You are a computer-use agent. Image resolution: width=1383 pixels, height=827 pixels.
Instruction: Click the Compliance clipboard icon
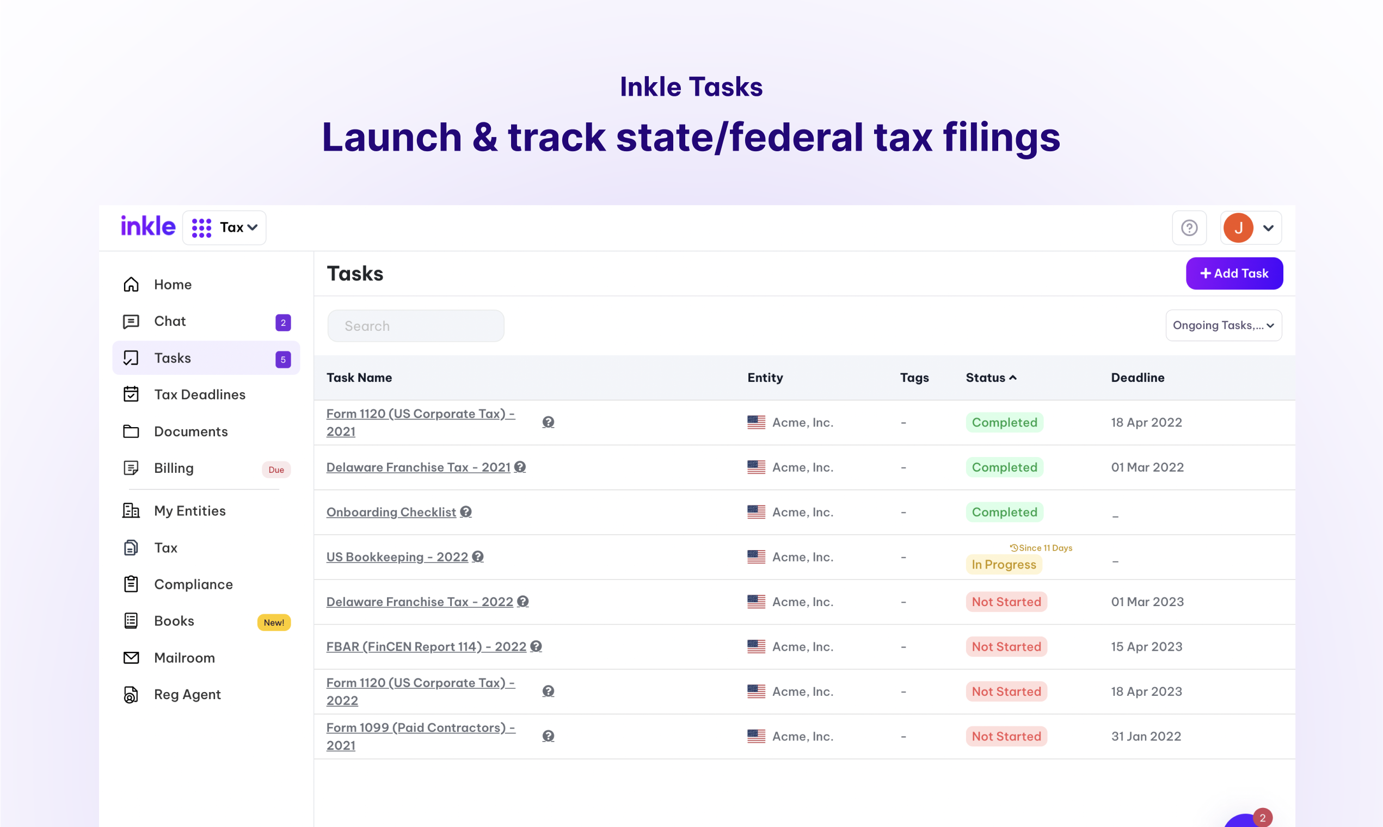[131, 584]
